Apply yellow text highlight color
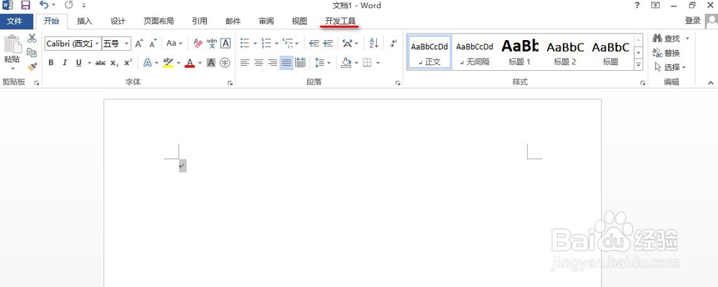718x287 pixels. point(168,63)
